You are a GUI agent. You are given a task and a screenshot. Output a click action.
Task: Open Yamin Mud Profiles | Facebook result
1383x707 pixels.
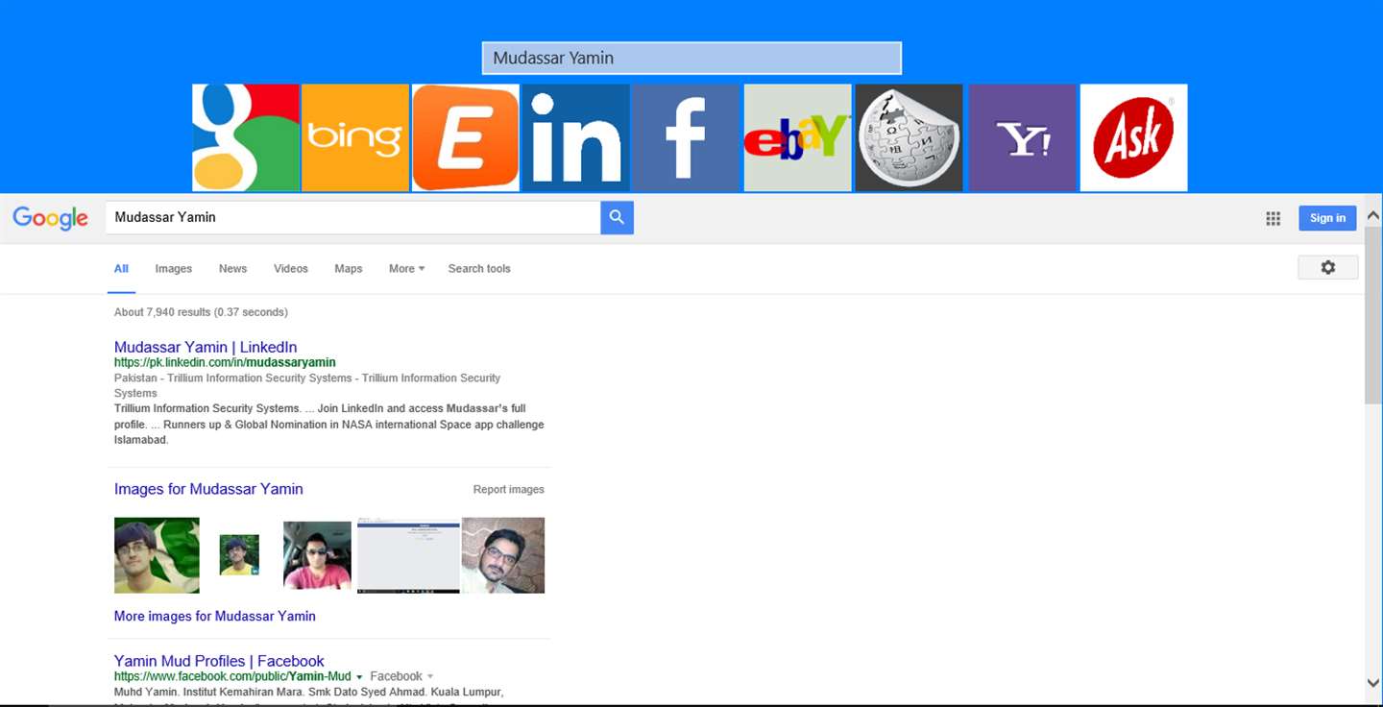pyautogui.click(x=219, y=661)
